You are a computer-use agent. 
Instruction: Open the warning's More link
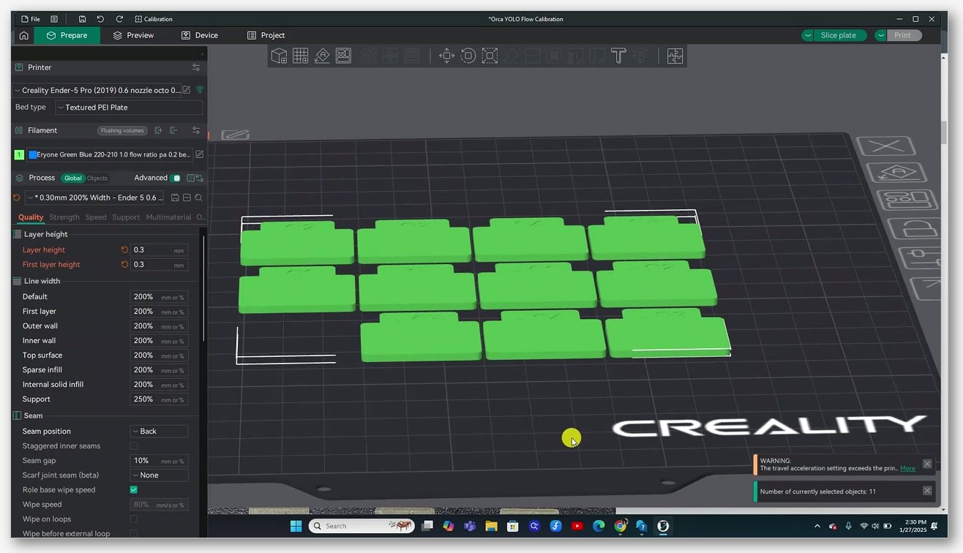pyautogui.click(x=907, y=468)
